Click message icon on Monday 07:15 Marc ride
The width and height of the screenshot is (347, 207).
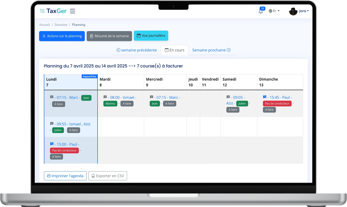tap(52, 97)
